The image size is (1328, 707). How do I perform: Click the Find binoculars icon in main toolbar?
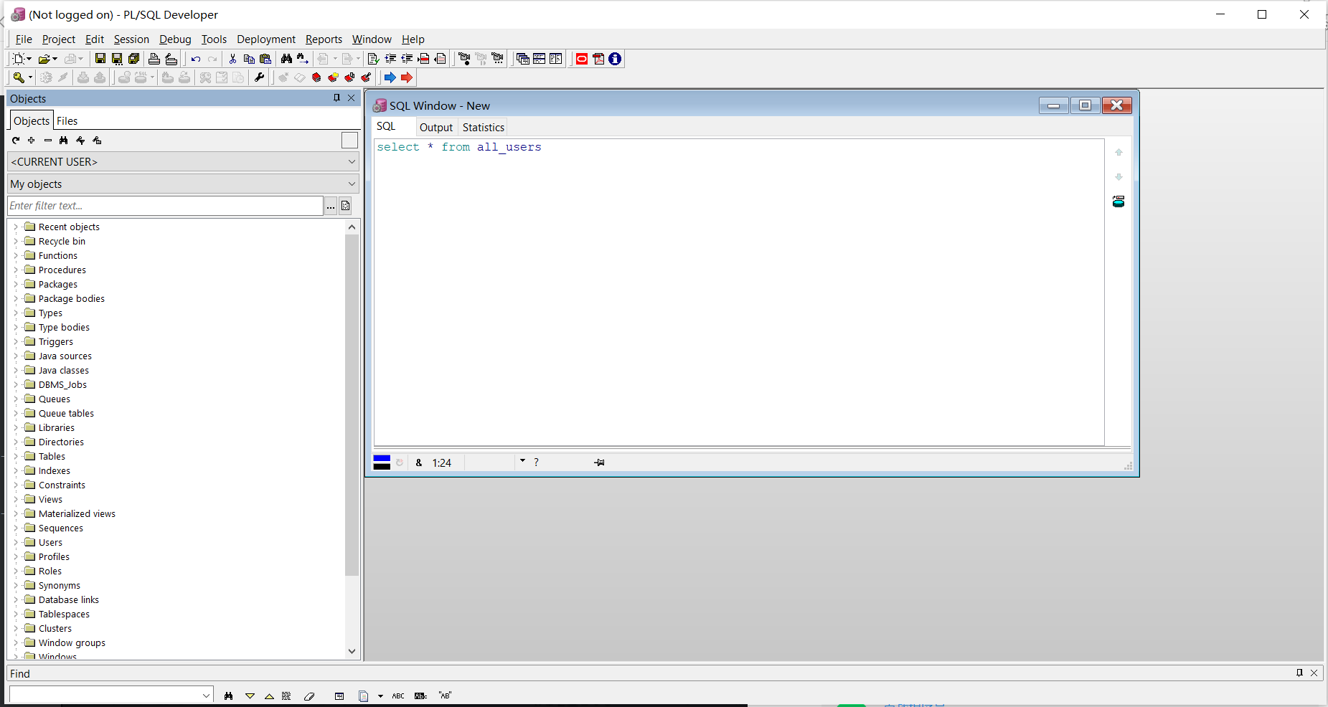pyautogui.click(x=286, y=59)
